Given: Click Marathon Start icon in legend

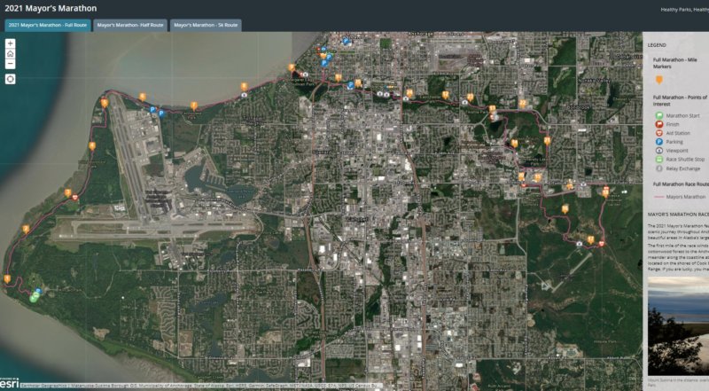Looking at the screenshot, I should [x=658, y=115].
